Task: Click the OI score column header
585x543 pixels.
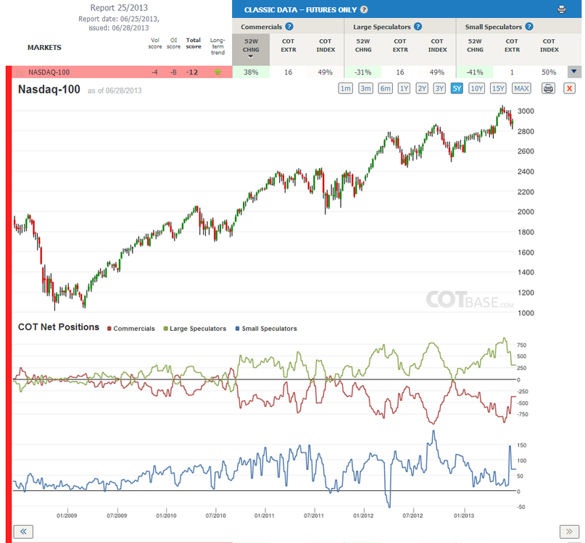Action: (x=173, y=43)
